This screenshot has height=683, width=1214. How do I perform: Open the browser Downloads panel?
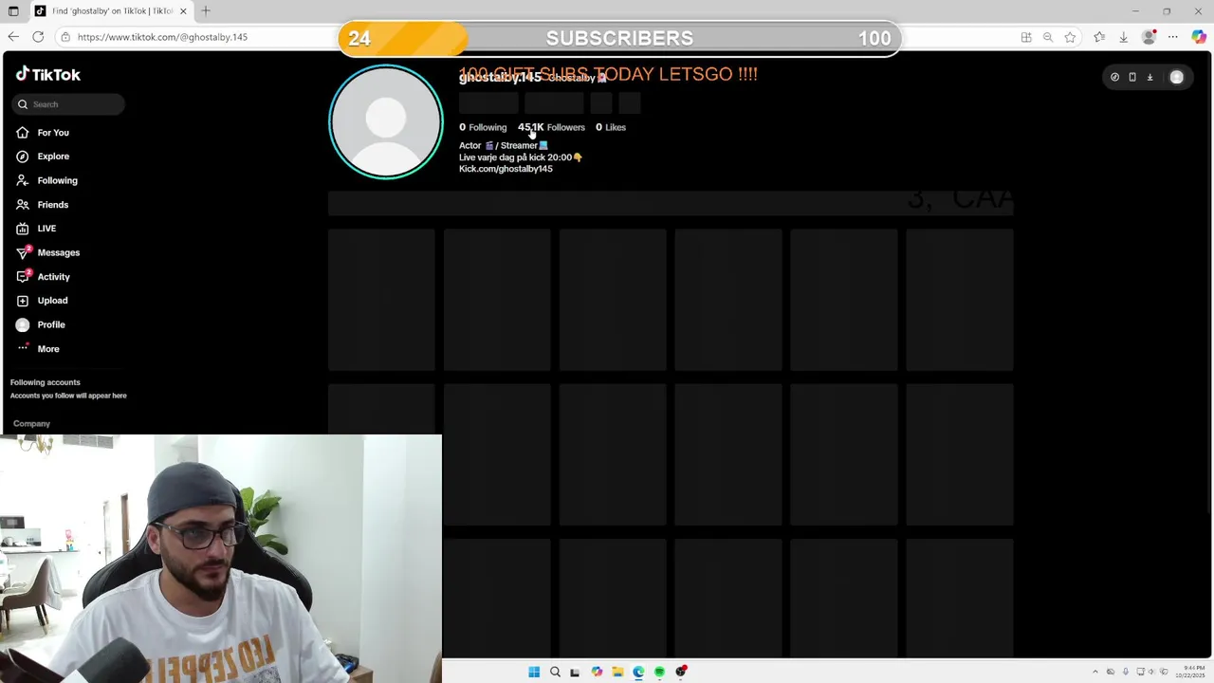click(x=1123, y=37)
